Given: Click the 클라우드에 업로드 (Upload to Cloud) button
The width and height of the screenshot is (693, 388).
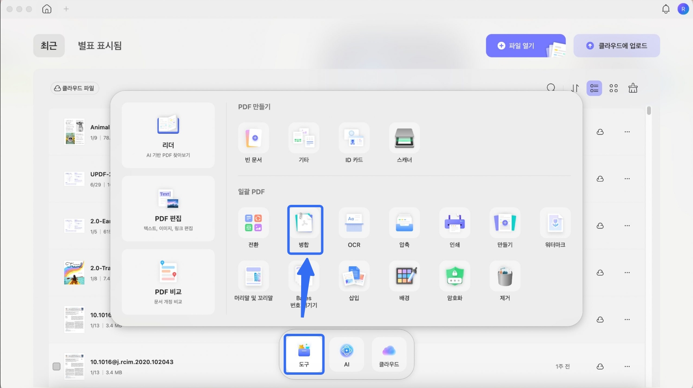Looking at the screenshot, I should coord(617,45).
